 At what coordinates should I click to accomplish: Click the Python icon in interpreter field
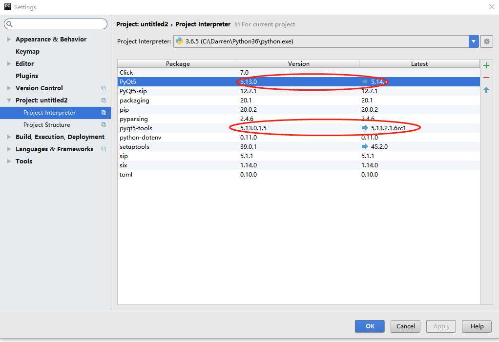coord(180,41)
